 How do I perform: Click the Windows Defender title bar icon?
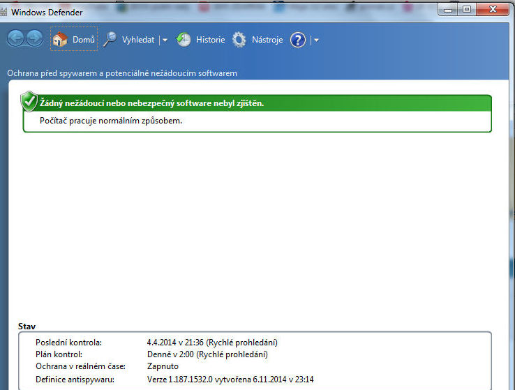point(3,12)
